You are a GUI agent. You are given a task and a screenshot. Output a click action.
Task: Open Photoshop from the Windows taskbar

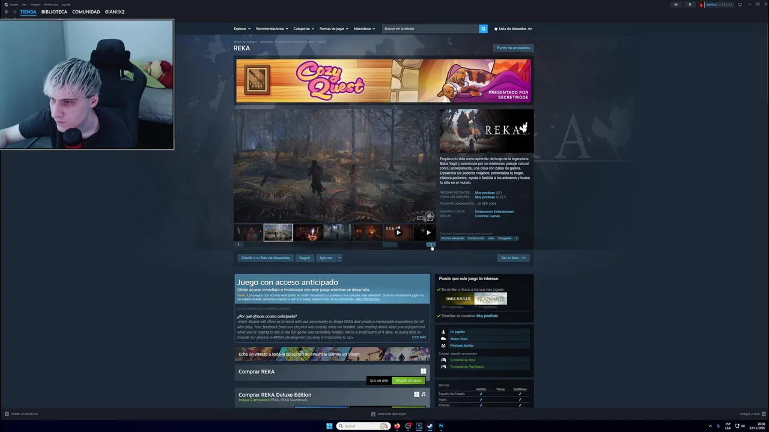click(441, 426)
